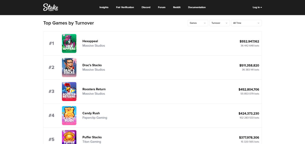Viewport: 305px width, 144px height.
Task: Click the $377,978,306 turnover value
Action: 249,138
